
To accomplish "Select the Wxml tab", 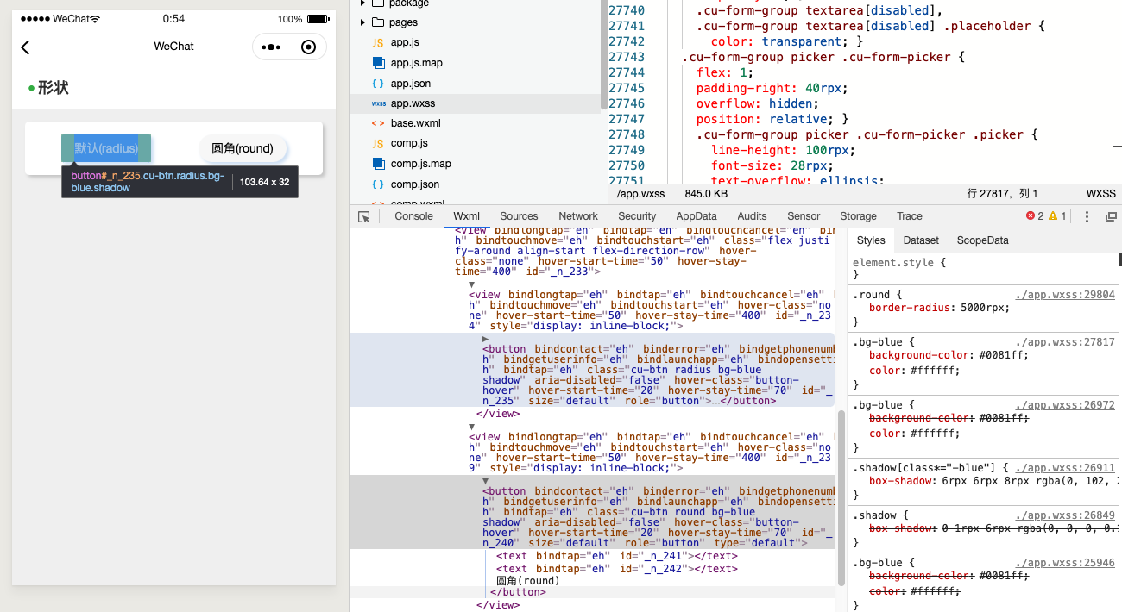I will (466, 216).
